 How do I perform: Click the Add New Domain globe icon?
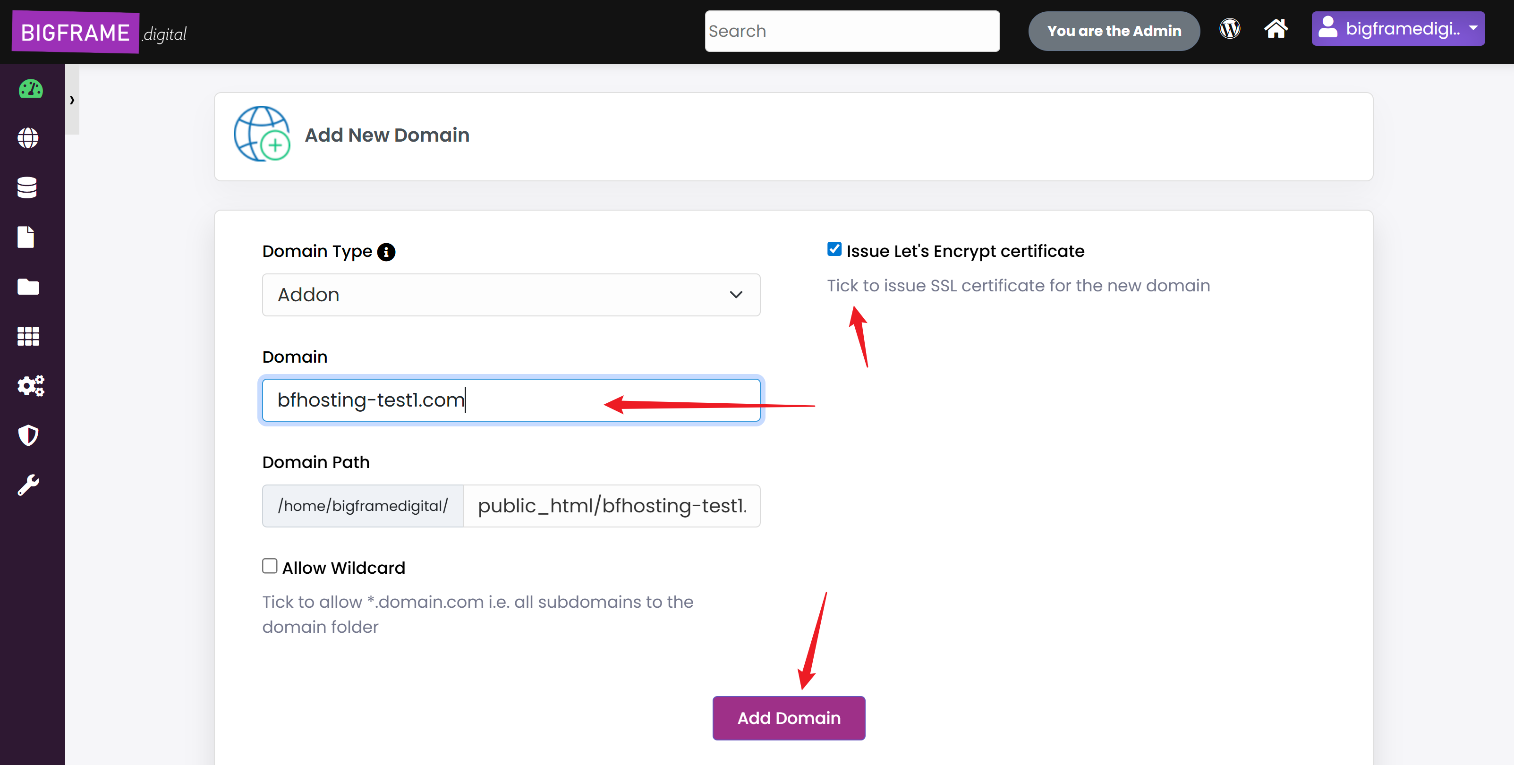pos(262,134)
